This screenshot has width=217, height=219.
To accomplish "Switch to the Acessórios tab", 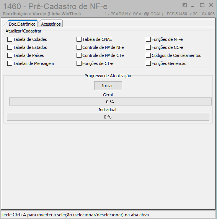I will click(x=51, y=24).
